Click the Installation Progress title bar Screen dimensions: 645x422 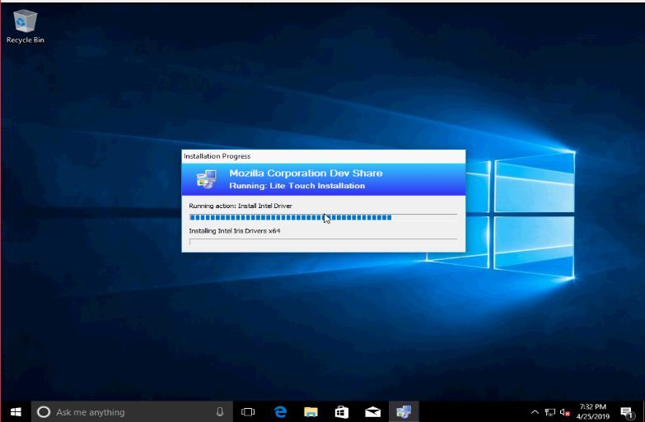coord(323,156)
